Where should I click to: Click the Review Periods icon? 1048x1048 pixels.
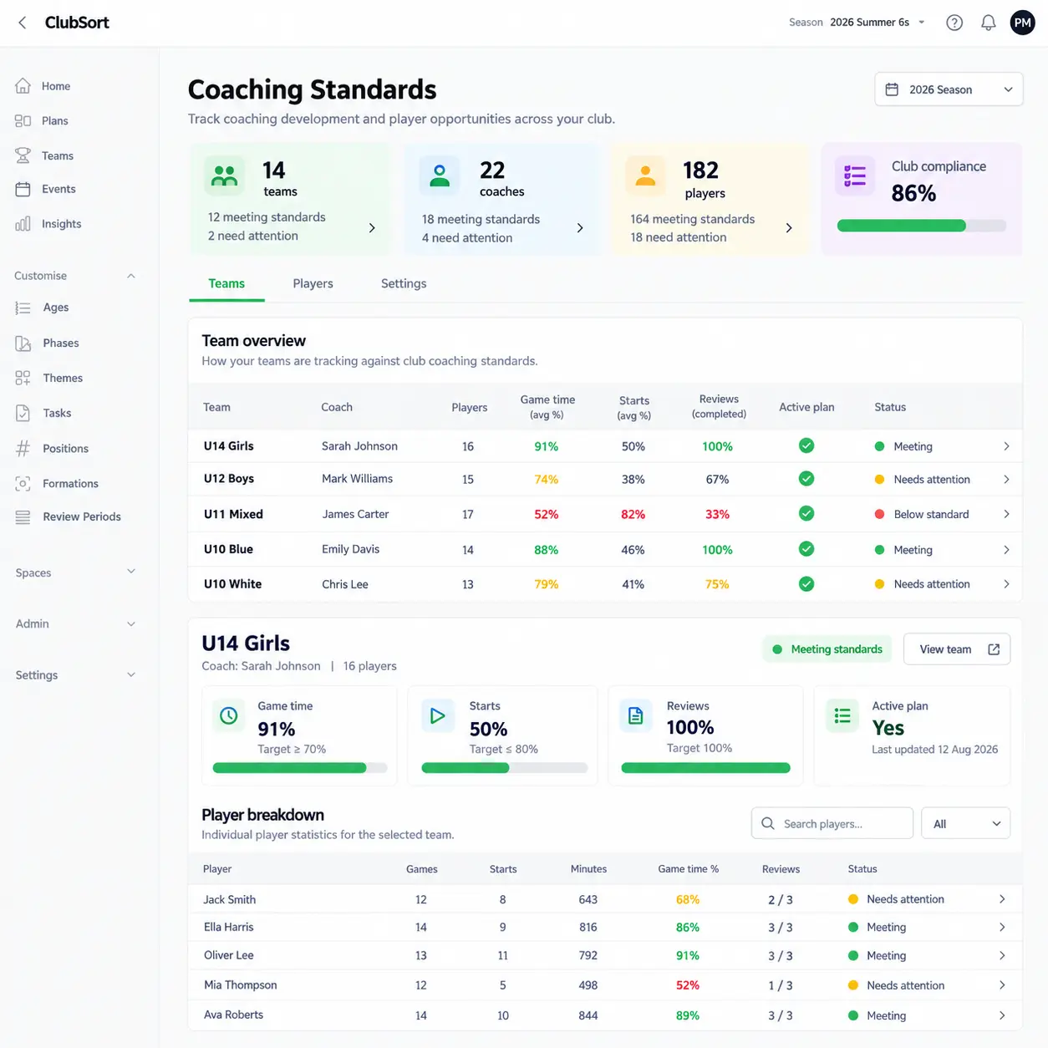tap(23, 516)
